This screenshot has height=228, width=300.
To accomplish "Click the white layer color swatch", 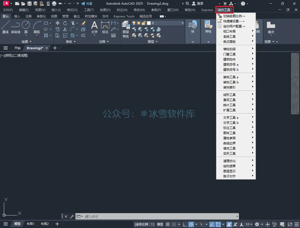I will (x=149, y=23).
